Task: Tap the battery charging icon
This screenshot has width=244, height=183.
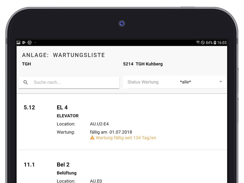Action: pyautogui.click(x=215, y=43)
